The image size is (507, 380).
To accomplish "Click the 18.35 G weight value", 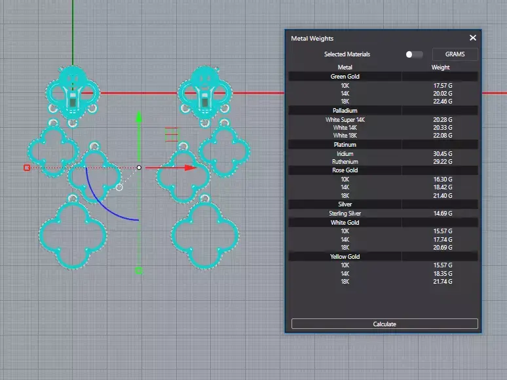I will (443, 274).
